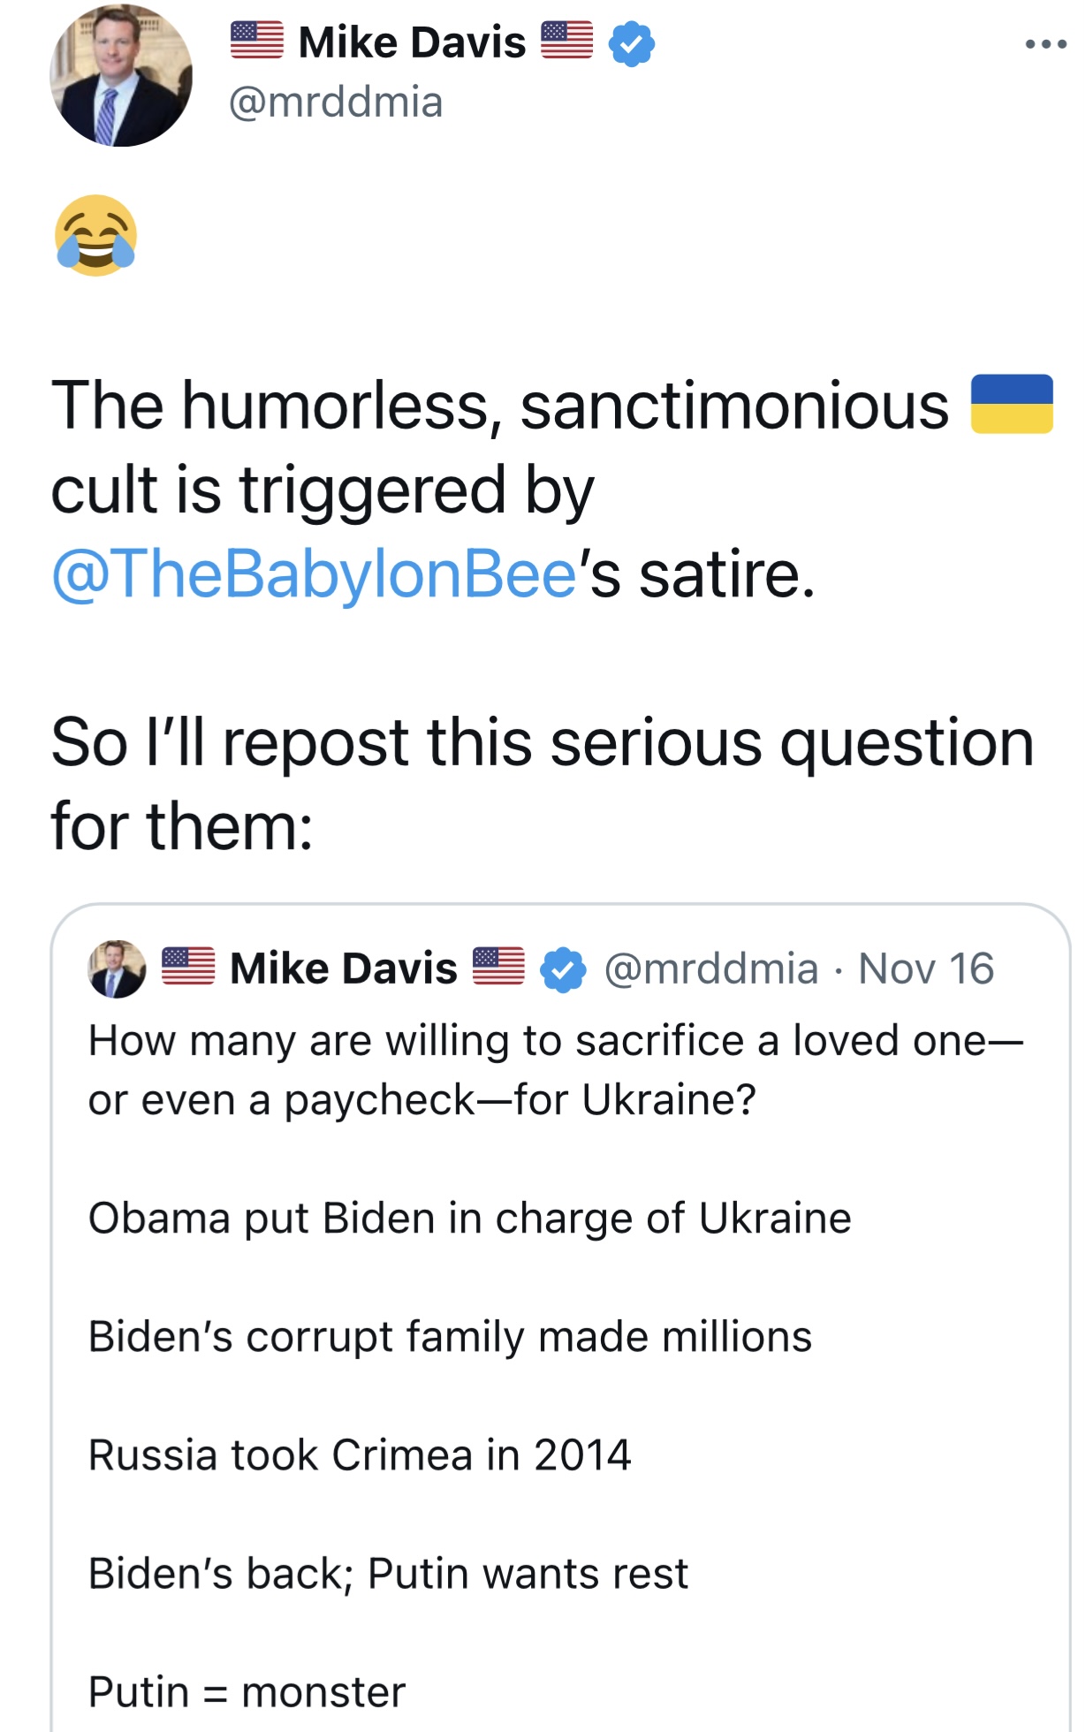This screenshot has width=1086, height=1732.
Task: Click the blue verified badge in header
Action: click(632, 44)
